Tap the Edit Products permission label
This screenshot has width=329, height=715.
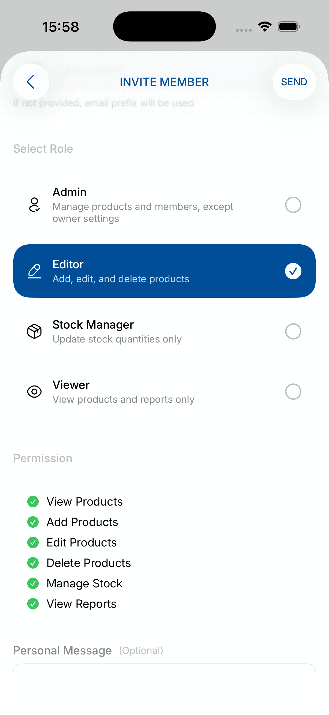coord(82,542)
